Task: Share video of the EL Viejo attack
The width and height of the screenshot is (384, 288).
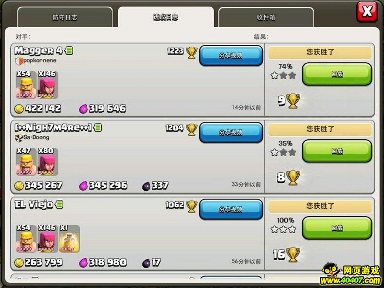Action: [231, 209]
